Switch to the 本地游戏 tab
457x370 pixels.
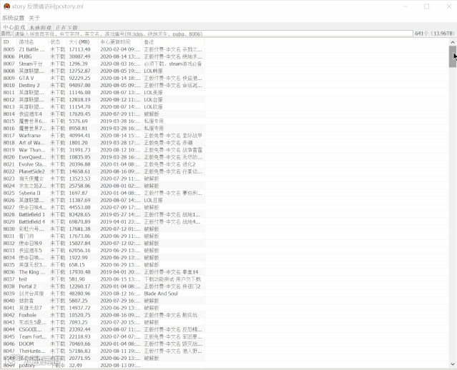(x=40, y=28)
